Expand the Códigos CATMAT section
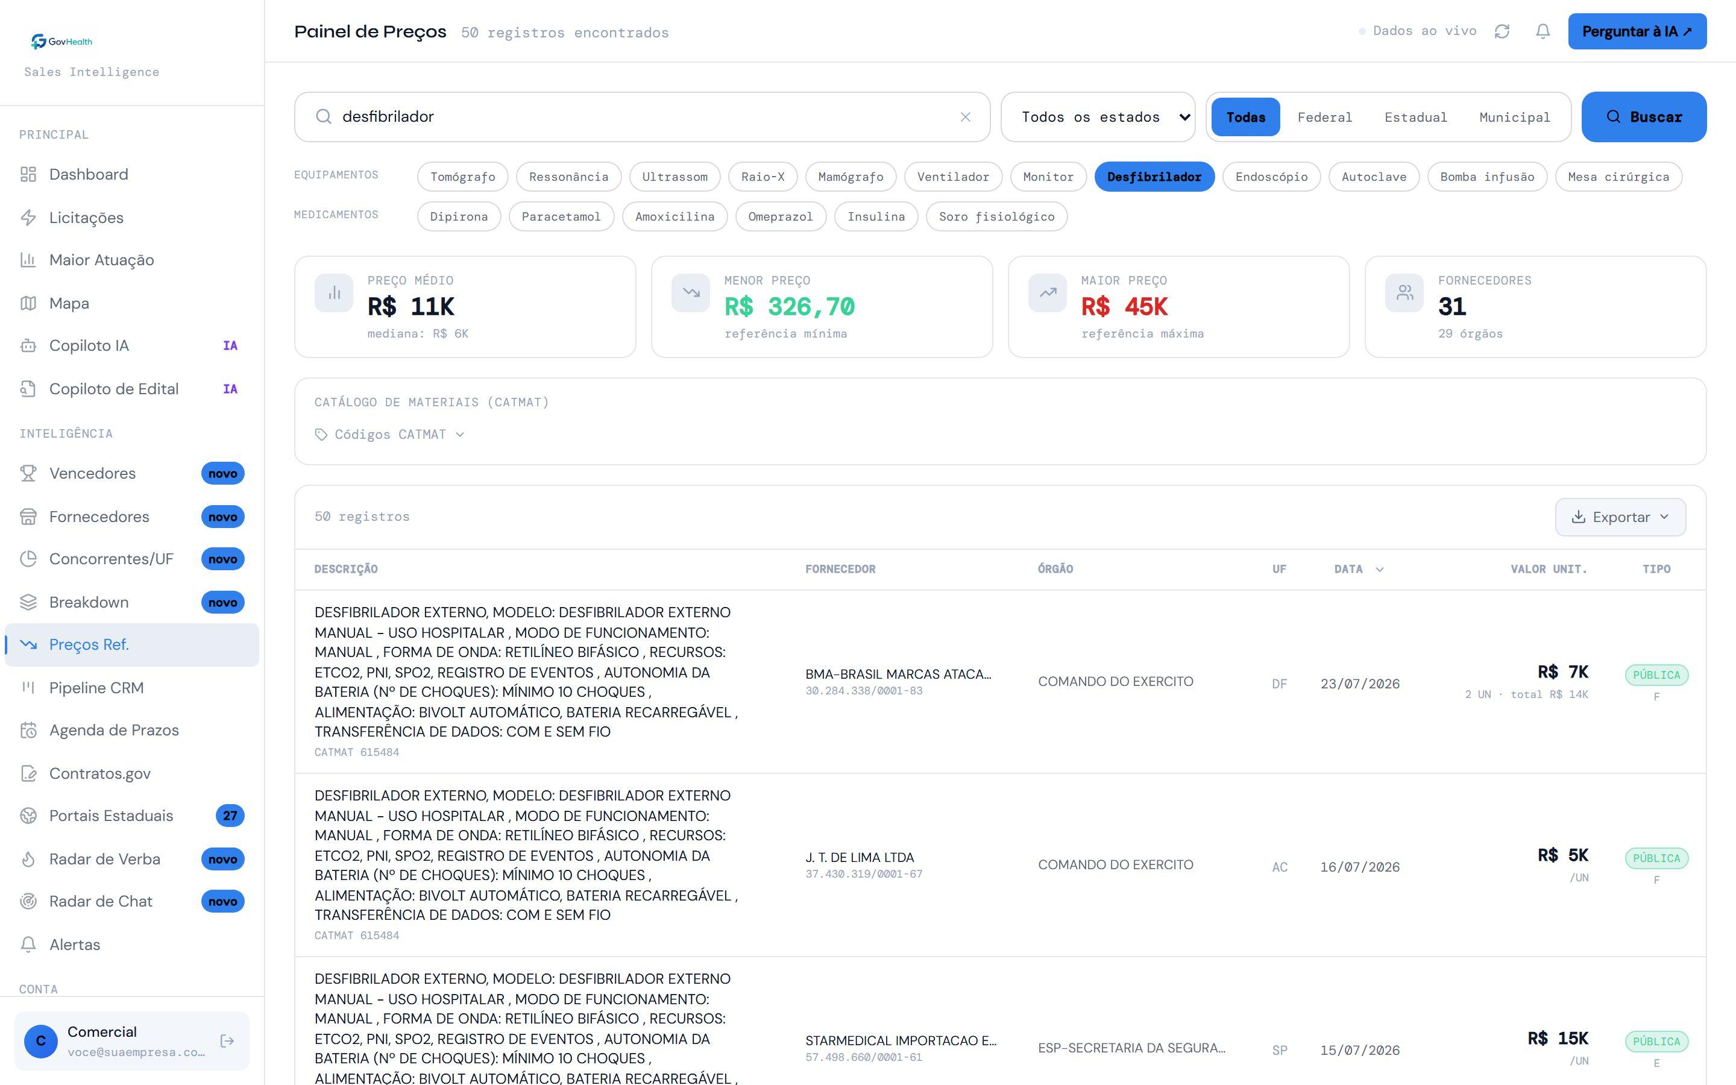 pos(389,434)
